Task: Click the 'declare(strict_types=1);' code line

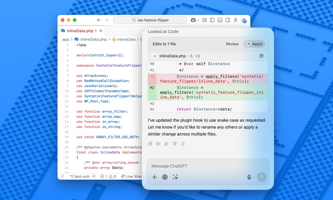Action: pyautogui.click(x=100, y=55)
